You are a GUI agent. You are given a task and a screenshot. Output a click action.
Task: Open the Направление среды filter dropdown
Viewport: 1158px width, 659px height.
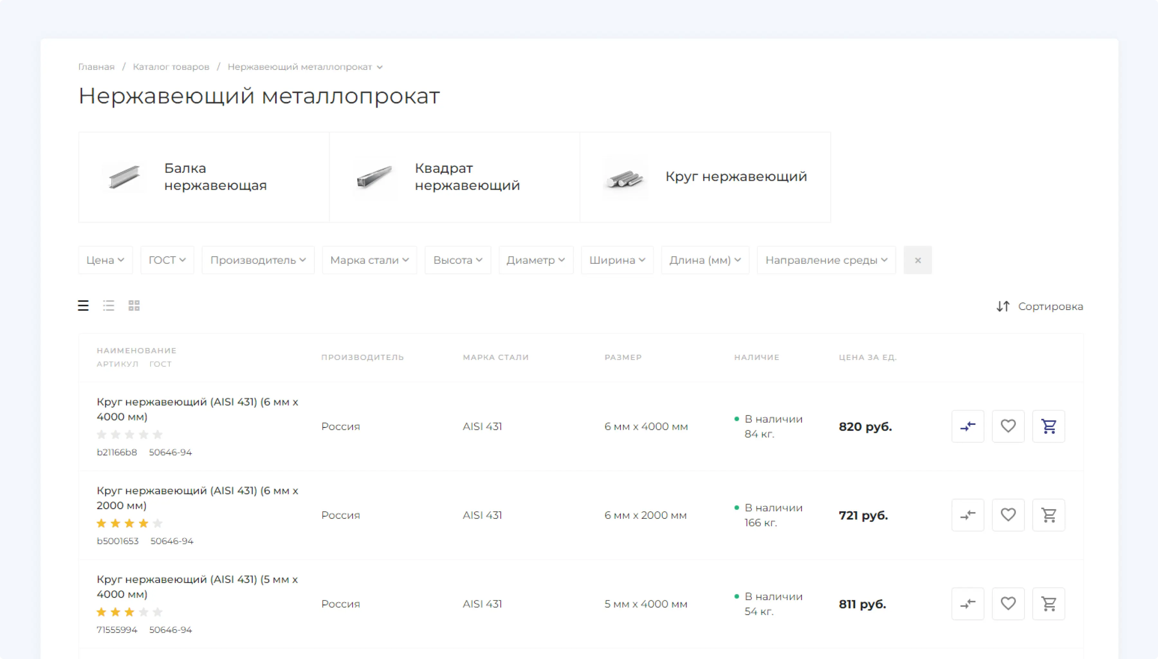pyautogui.click(x=826, y=260)
